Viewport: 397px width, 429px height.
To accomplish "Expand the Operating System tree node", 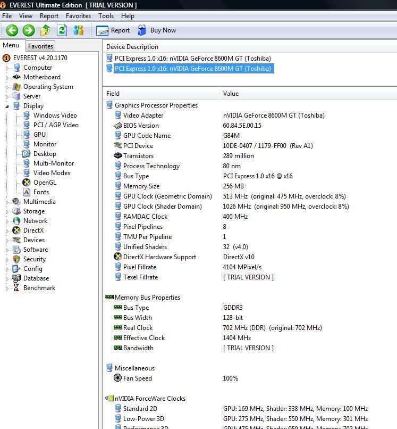I will tap(7, 87).
